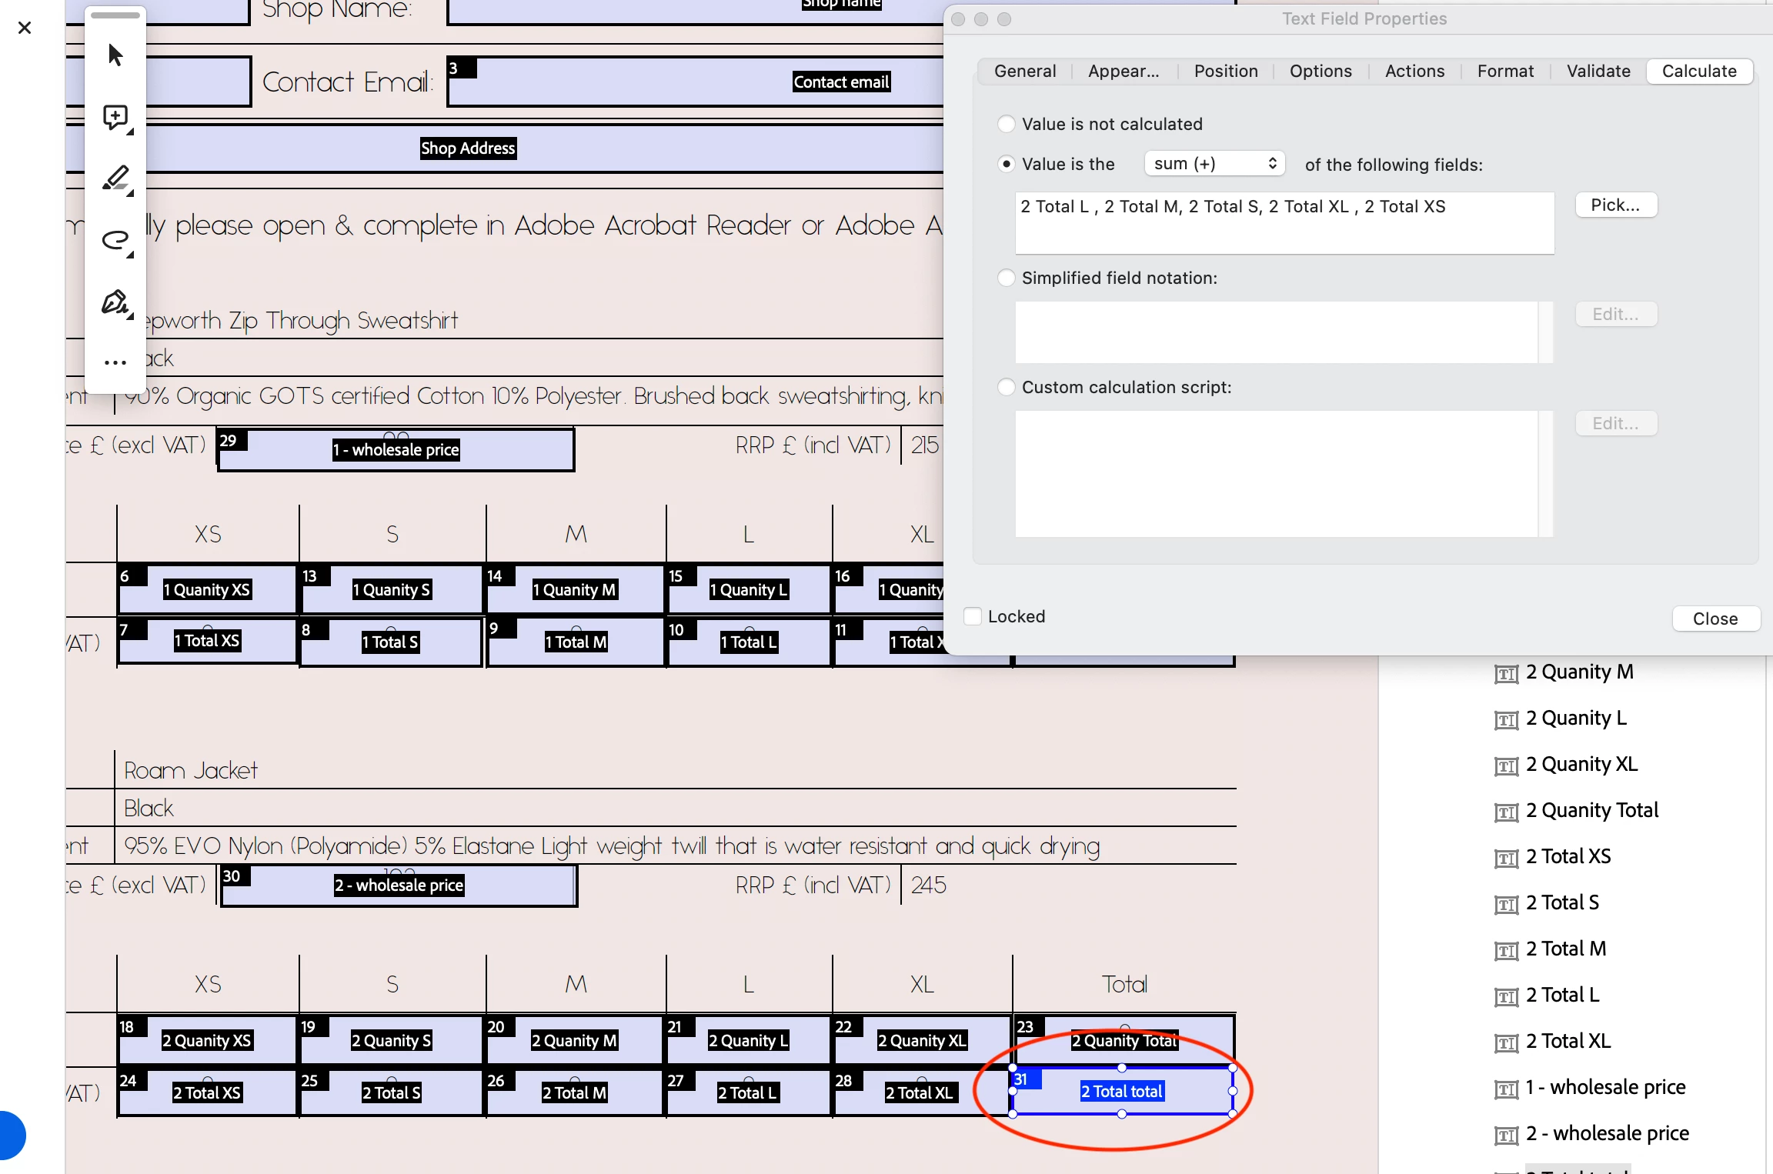Screen dimensions: 1773x1174
Task: Select the fill and sign pen tool
Action: click(115, 302)
